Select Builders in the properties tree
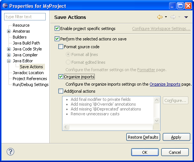The width and height of the screenshot is (194, 162). [20, 37]
